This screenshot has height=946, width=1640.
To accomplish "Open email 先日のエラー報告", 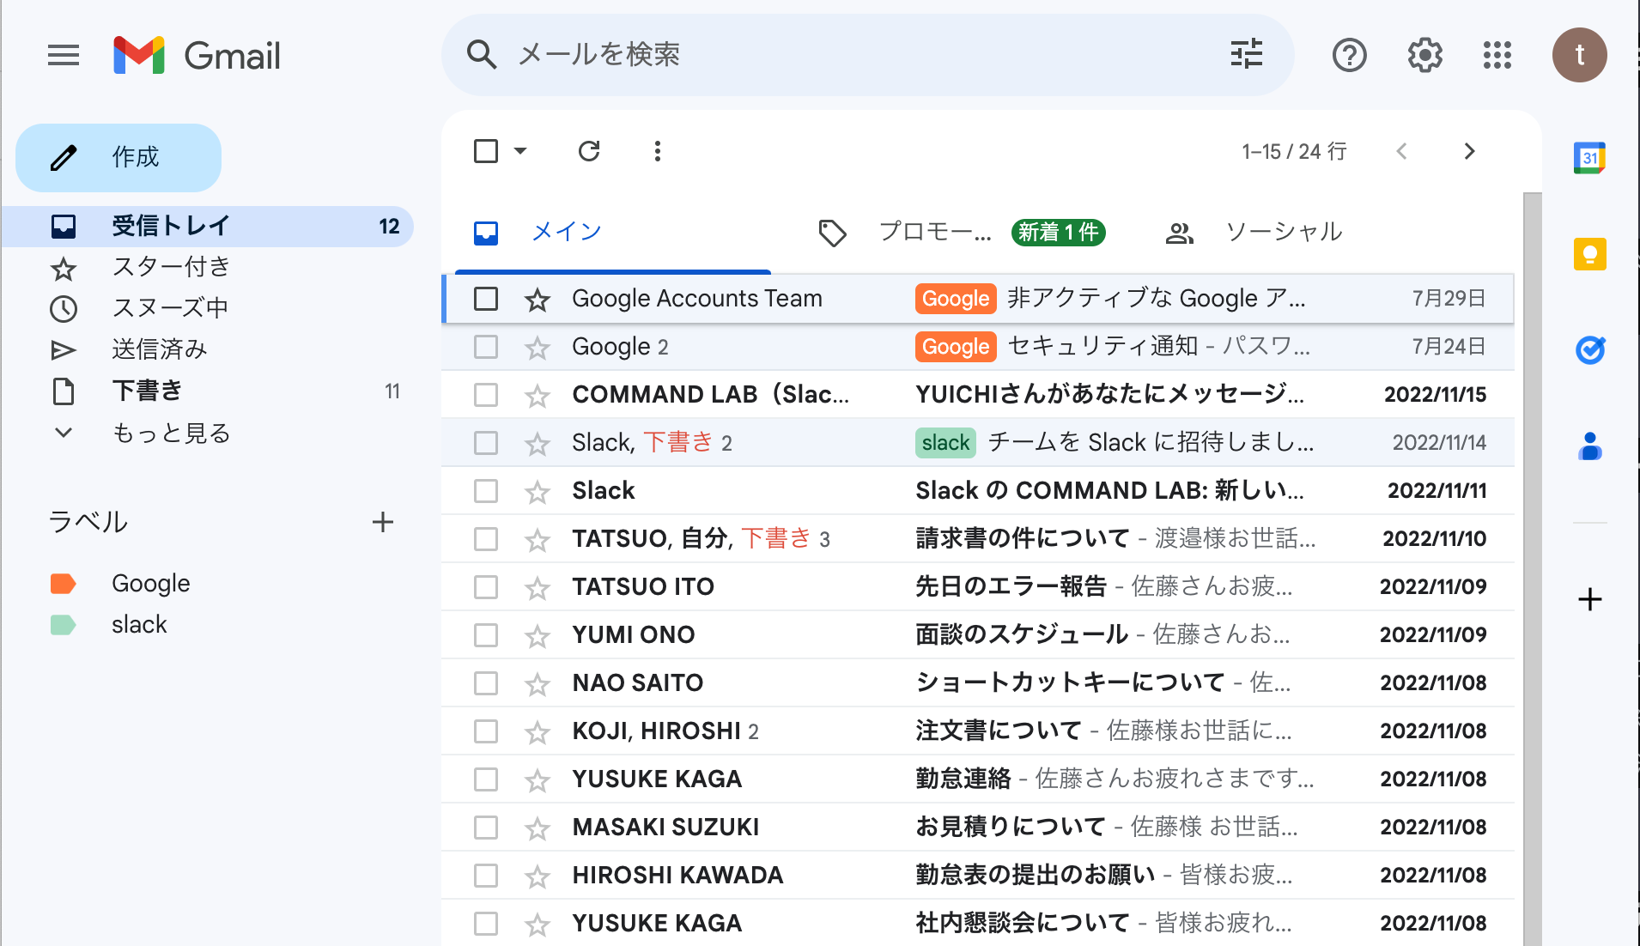I will pyautogui.click(x=977, y=587).
